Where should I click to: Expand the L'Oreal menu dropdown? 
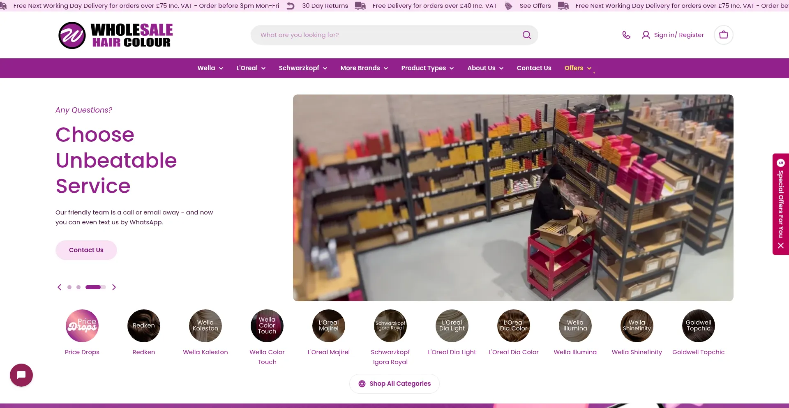tap(251, 68)
